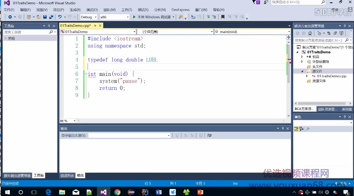Click the 01TraitsDemo project node
The width and height of the screenshot is (354, 196).
tap(319, 52)
